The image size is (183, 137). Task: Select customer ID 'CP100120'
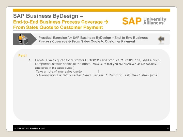[x=93, y=60]
